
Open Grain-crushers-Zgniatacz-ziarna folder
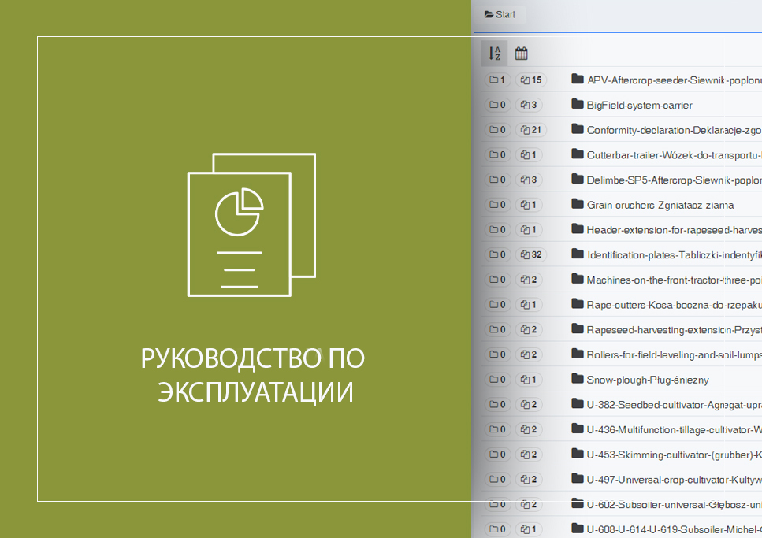[x=660, y=205]
